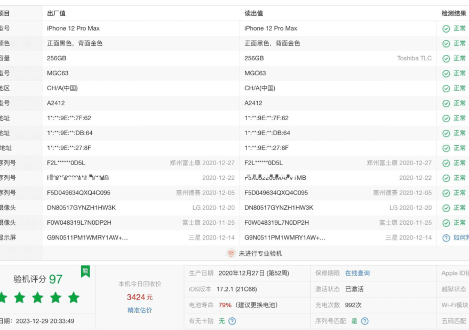Click the 检测结果 column header

point(455,13)
